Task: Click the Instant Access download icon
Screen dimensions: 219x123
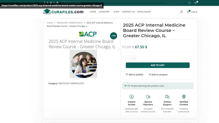Action: click(131, 97)
